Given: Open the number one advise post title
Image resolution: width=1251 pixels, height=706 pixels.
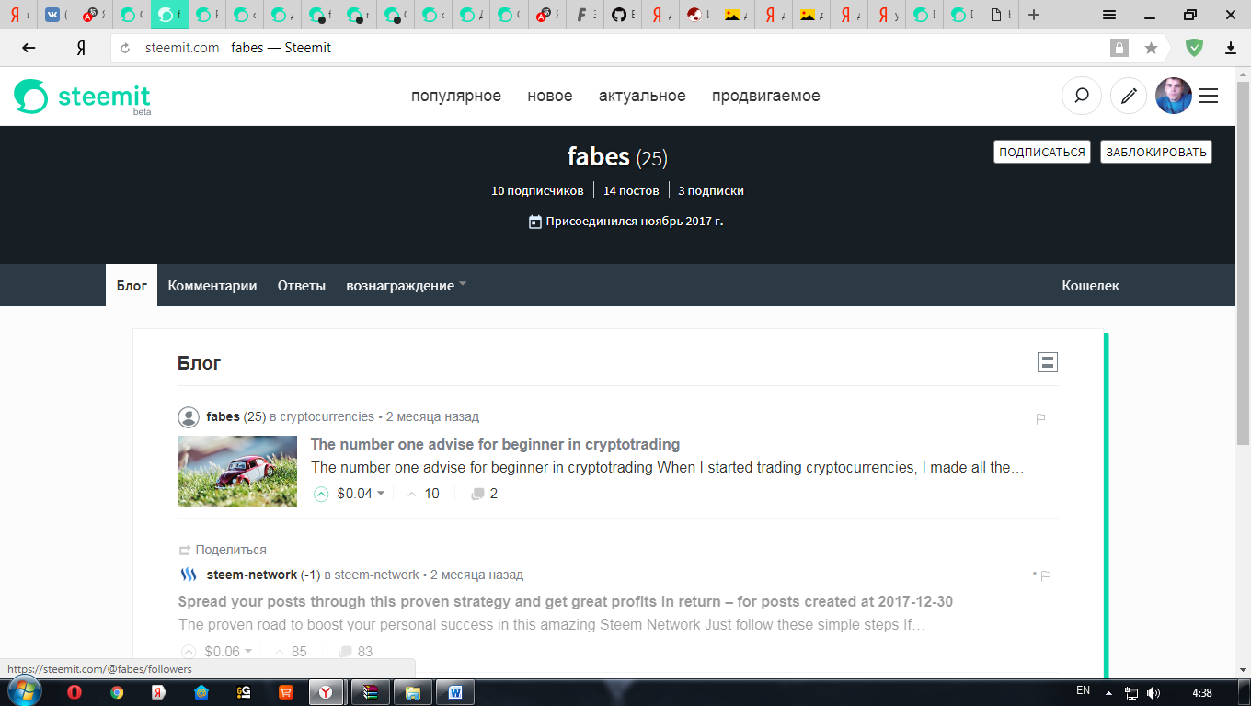Looking at the screenshot, I should pyautogui.click(x=495, y=444).
